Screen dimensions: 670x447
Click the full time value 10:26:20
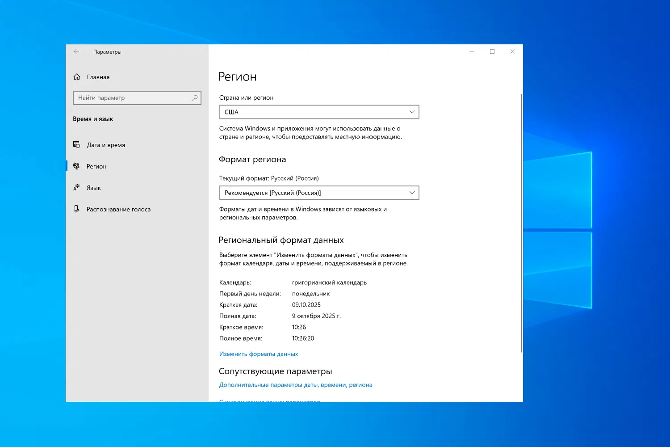(303, 338)
